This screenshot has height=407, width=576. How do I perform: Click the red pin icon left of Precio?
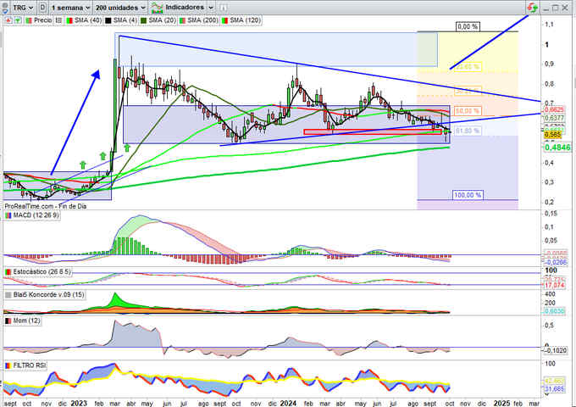(x=8, y=20)
